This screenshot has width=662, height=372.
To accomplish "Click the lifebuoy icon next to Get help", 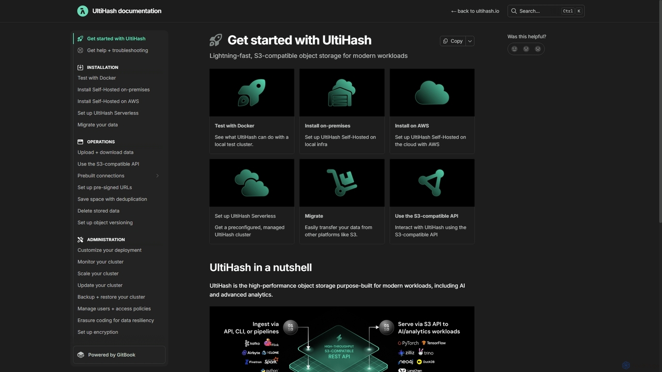I will (x=80, y=50).
